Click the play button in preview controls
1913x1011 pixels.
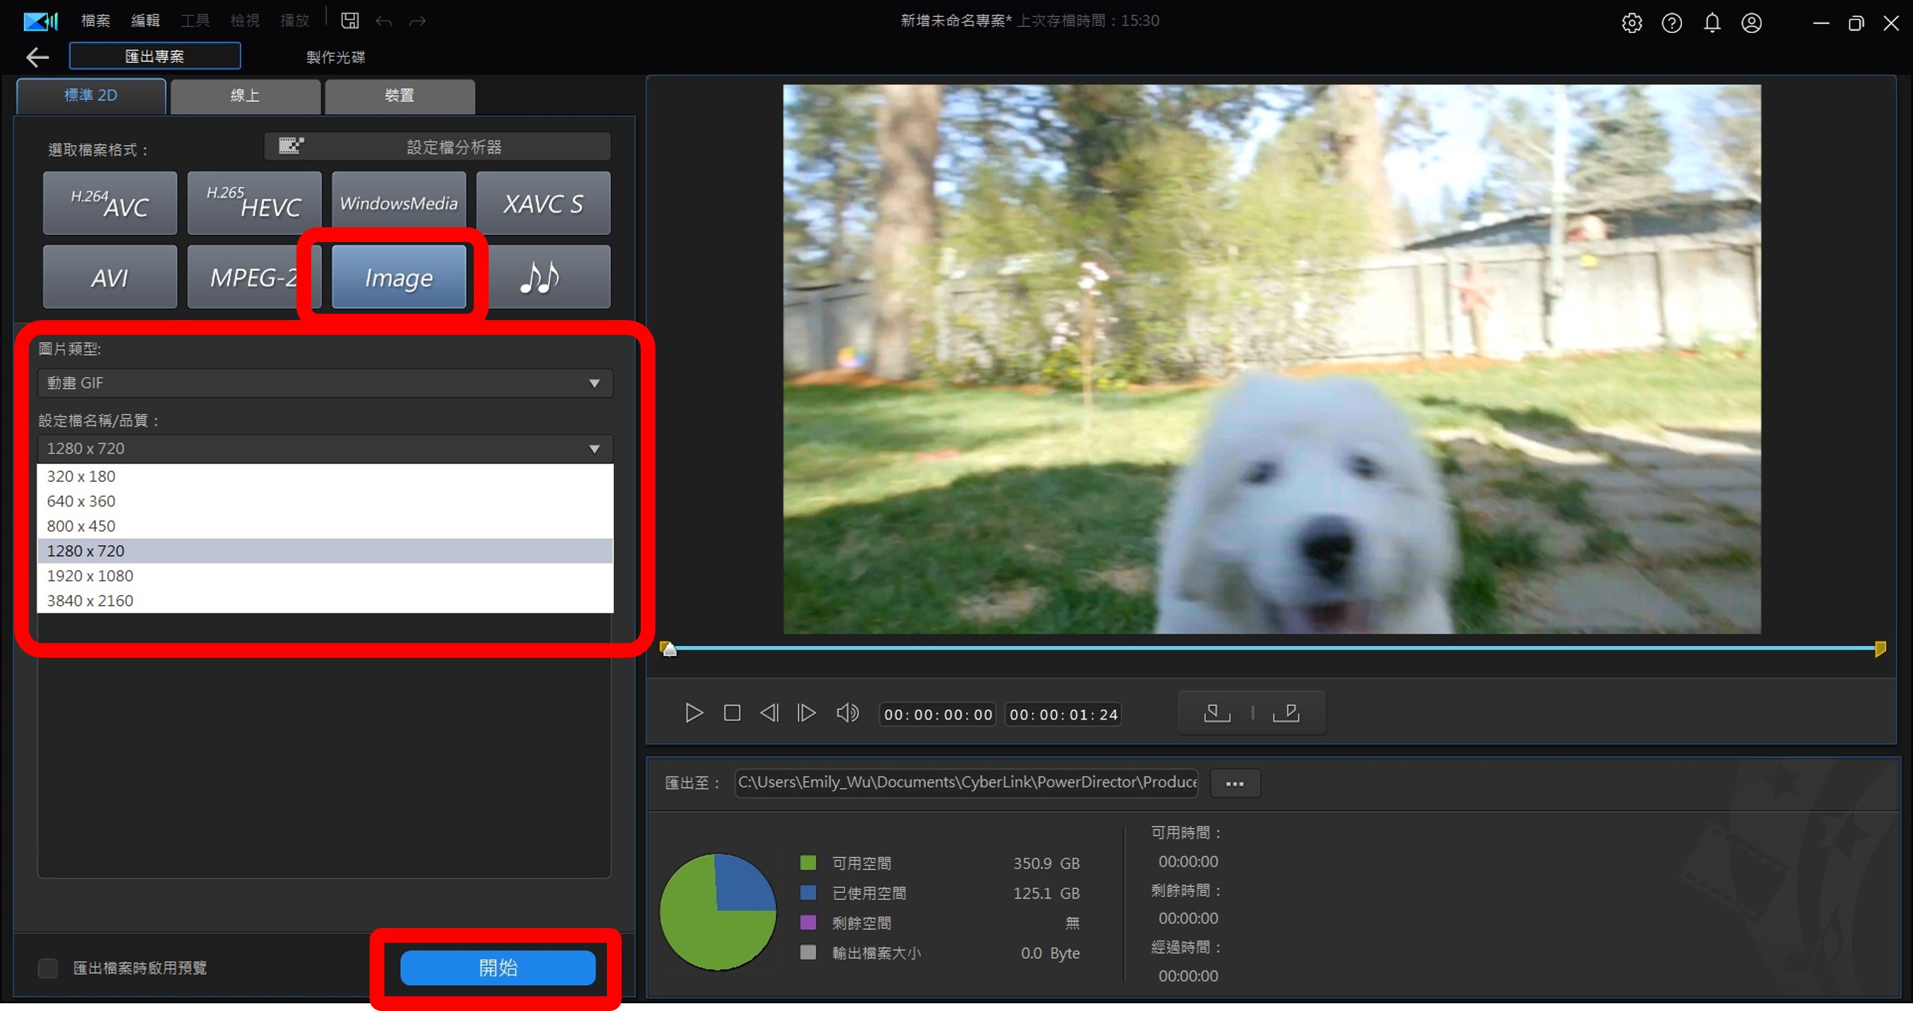(x=694, y=713)
